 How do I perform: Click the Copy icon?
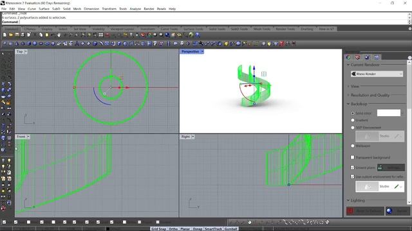click(x=41, y=35)
